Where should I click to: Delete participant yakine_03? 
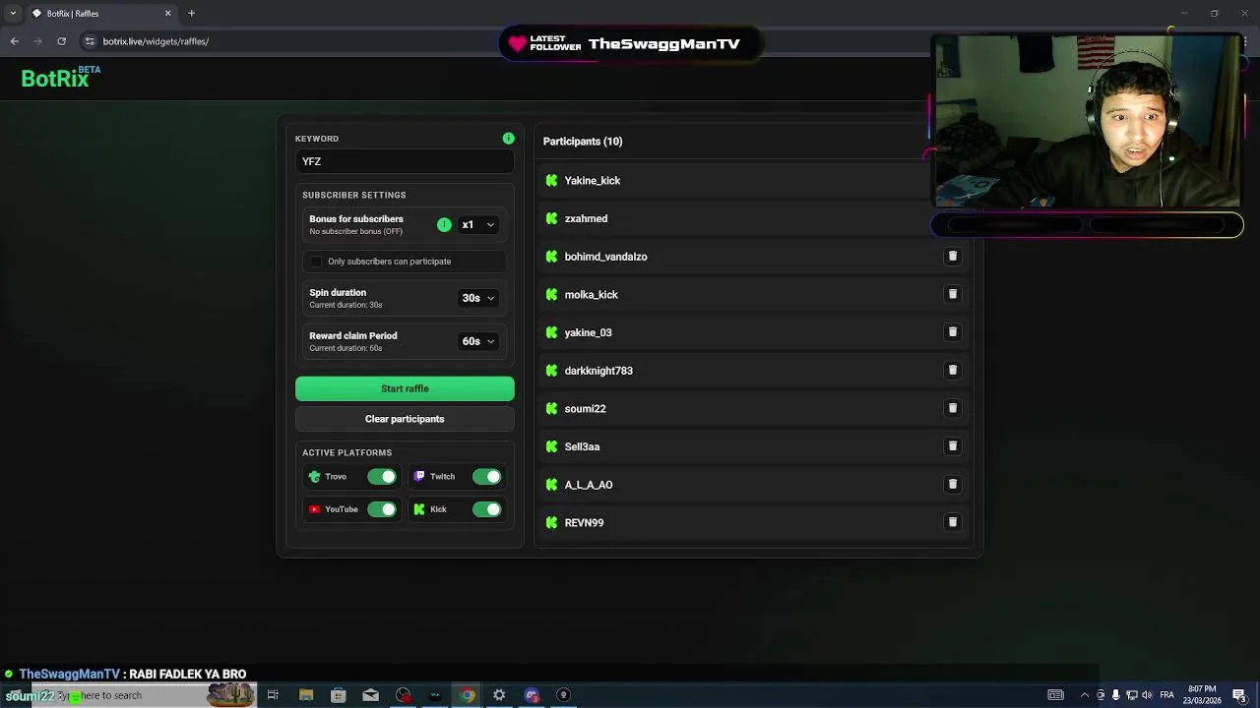pos(952,332)
